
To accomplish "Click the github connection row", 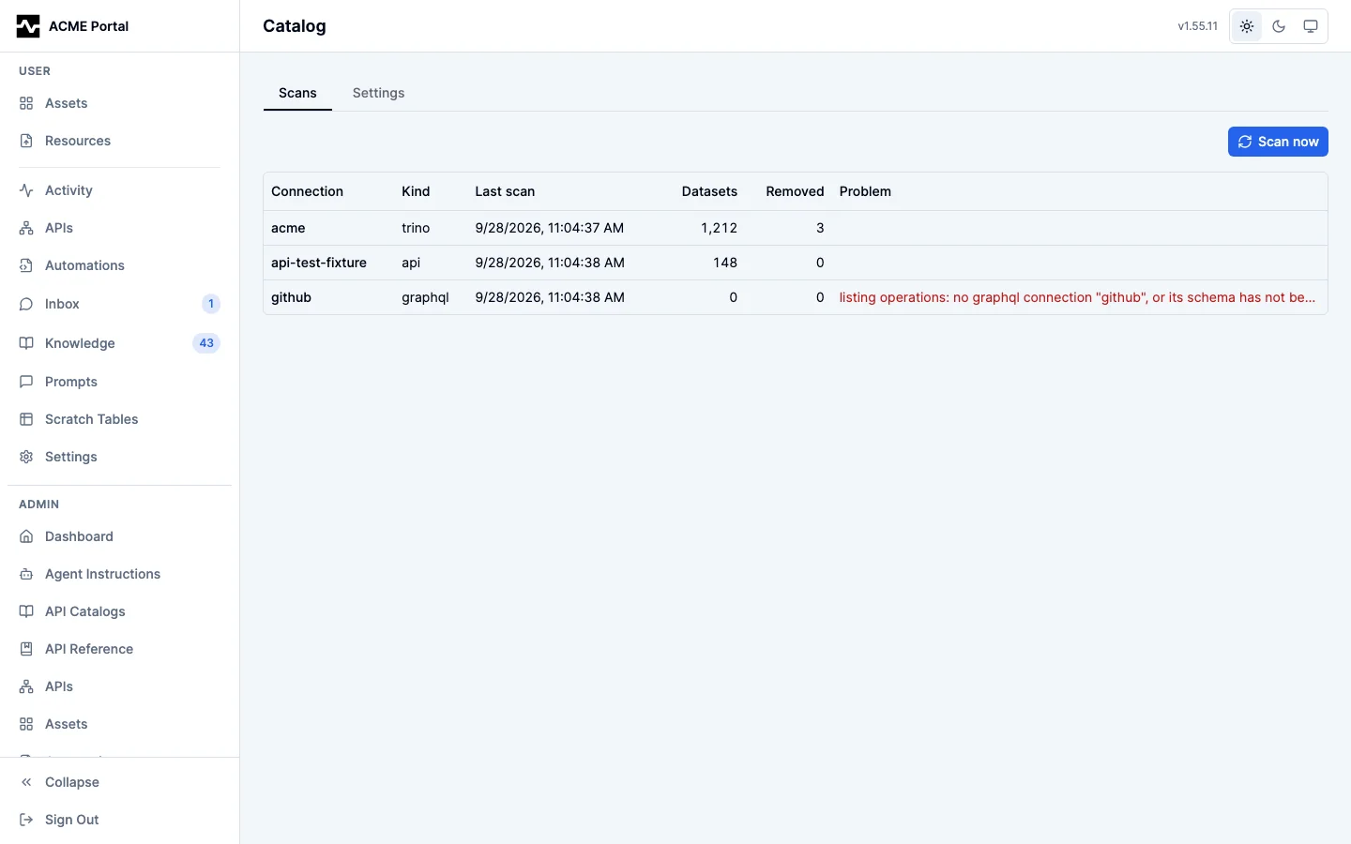I will coord(796,297).
